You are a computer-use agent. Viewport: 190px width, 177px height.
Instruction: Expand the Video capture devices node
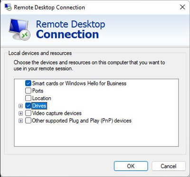click(x=20, y=113)
